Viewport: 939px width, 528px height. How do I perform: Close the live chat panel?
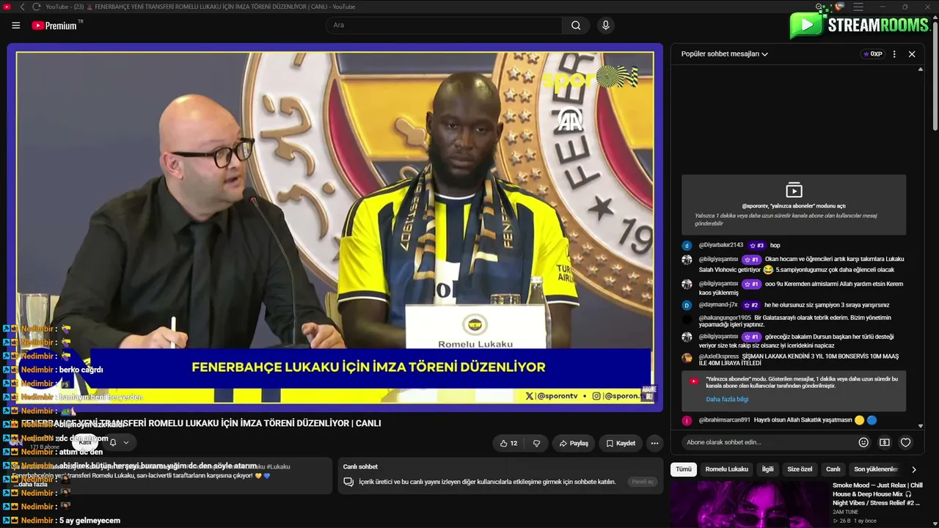point(912,54)
